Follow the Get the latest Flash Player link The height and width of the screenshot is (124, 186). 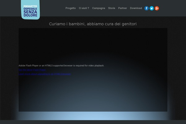pos(32,70)
